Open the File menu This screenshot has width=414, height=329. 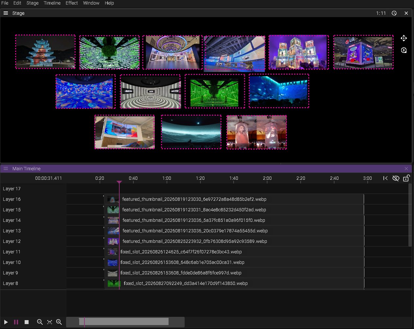coord(5,3)
